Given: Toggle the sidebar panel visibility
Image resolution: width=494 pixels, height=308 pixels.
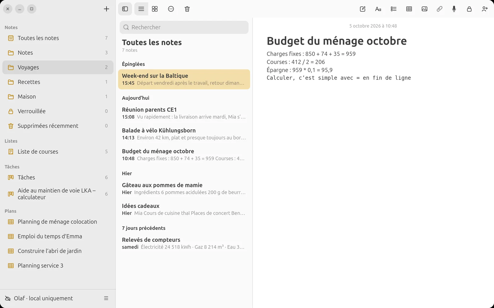Looking at the screenshot, I should coord(125,9).
